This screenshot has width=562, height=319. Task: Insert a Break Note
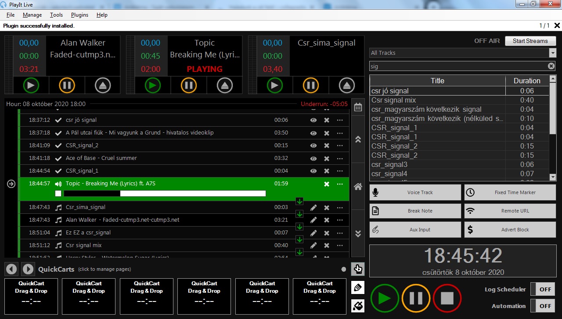coord(415,211)
